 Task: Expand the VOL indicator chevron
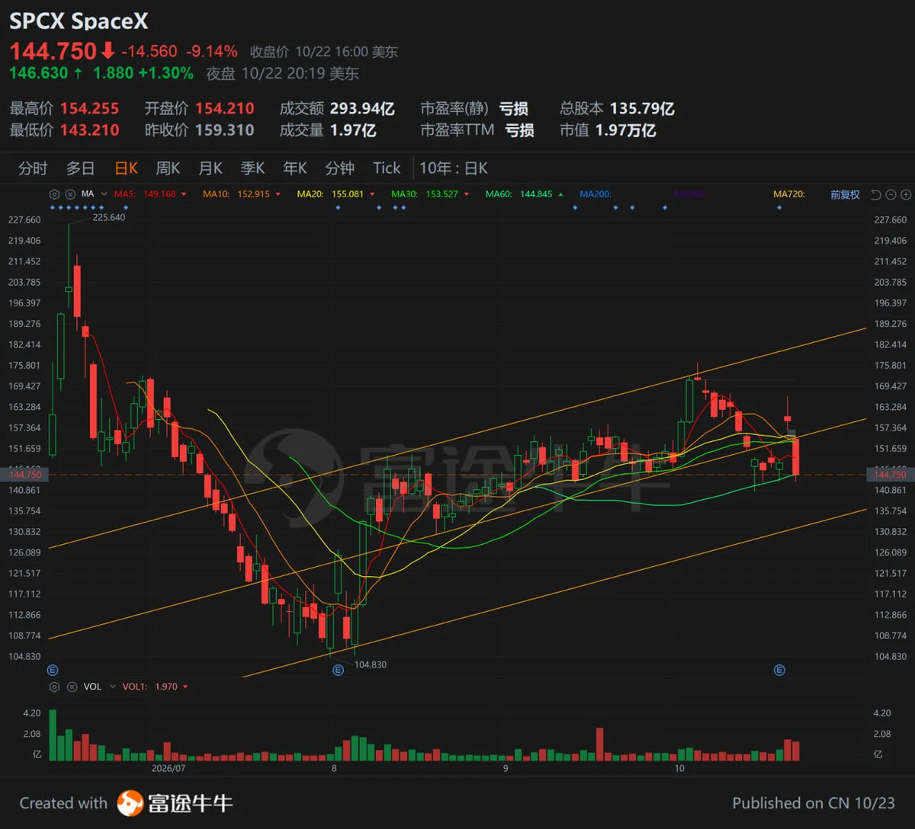tap(112, 687)
